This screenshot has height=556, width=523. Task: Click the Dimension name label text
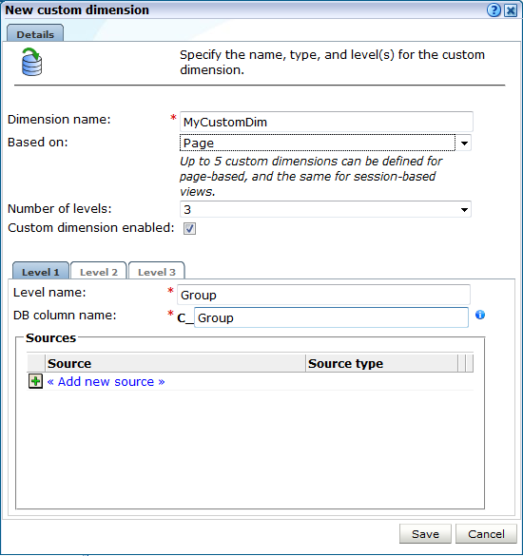point(59,120)
